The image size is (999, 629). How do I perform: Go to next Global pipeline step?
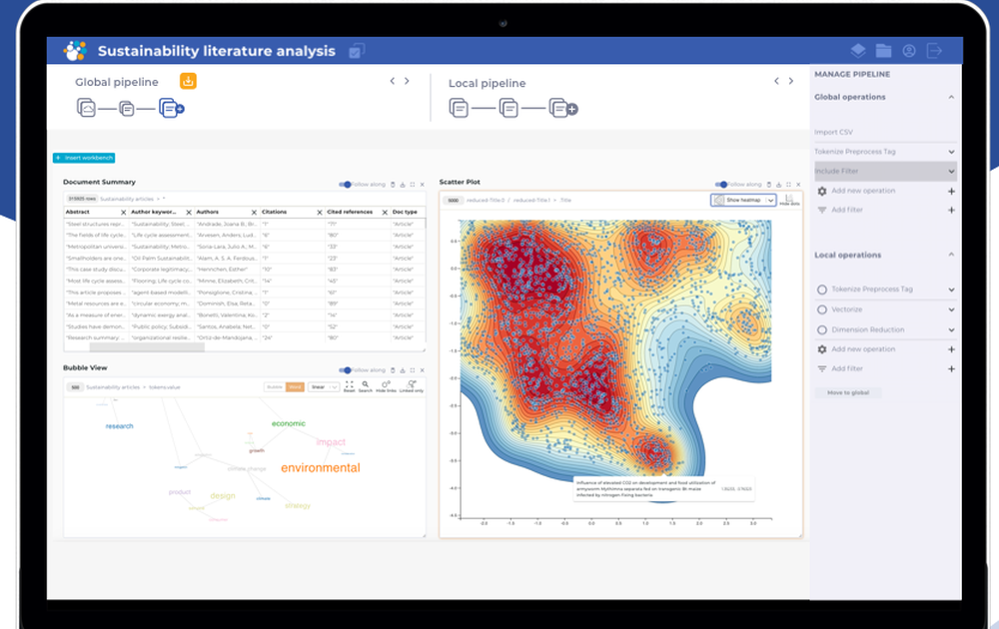pyautogui.click(x=407, y=81)
